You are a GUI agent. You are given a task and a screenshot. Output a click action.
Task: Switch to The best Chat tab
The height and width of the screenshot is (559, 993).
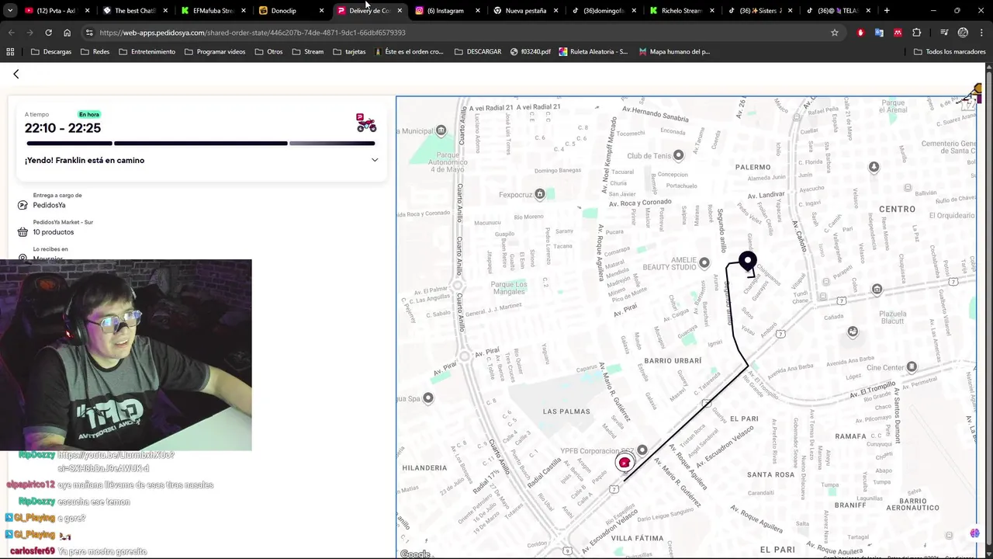click(x=133, y=11)
